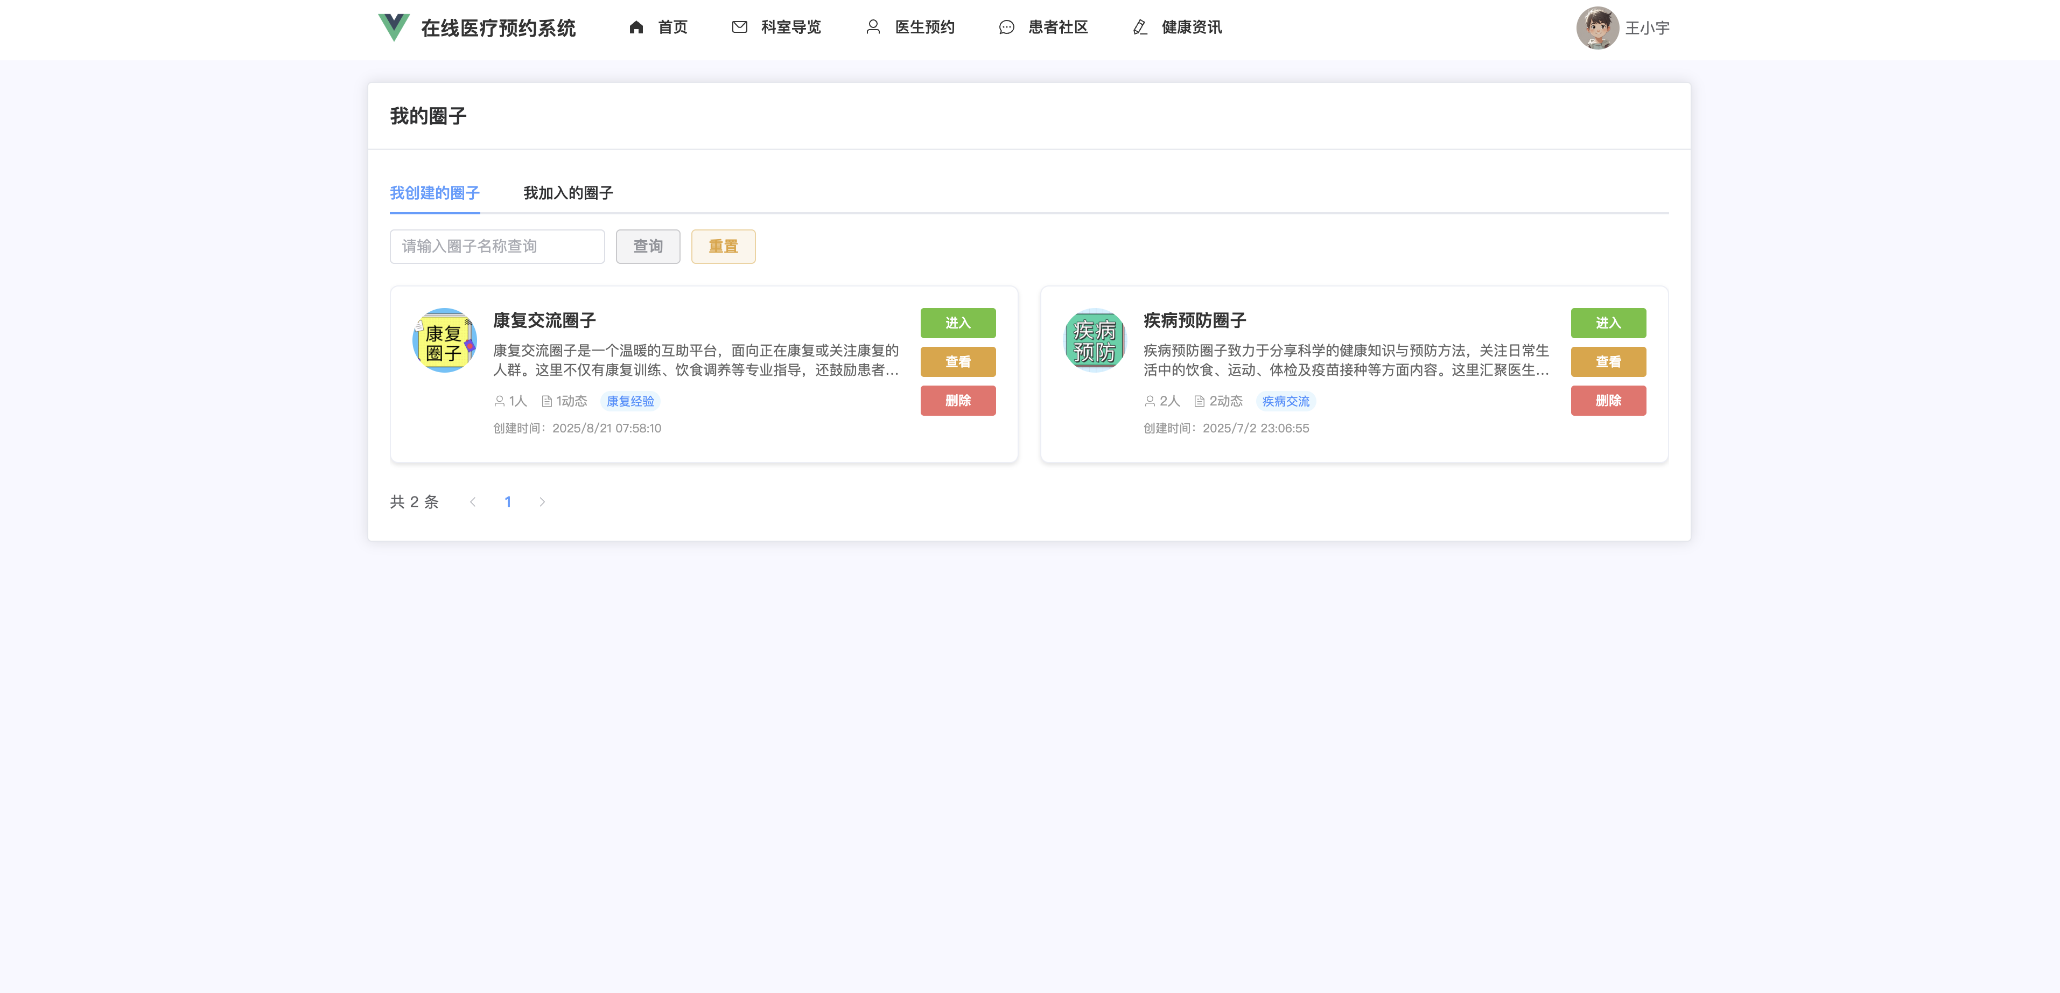Click the envelope icon beside 科室导览
The image size is (2060, 993).
pyautogui.click(x=740, y=27)
